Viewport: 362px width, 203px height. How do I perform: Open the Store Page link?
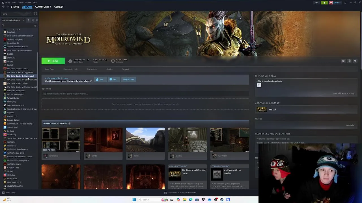(49, 69)
